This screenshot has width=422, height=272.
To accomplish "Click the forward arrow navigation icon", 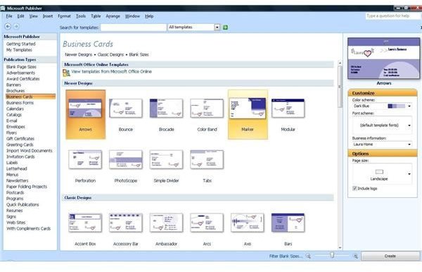I will tap(16, 26).
